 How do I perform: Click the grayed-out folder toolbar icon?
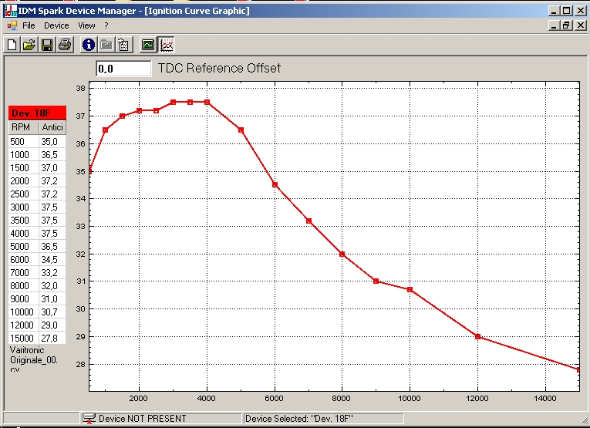coord(106,45)
